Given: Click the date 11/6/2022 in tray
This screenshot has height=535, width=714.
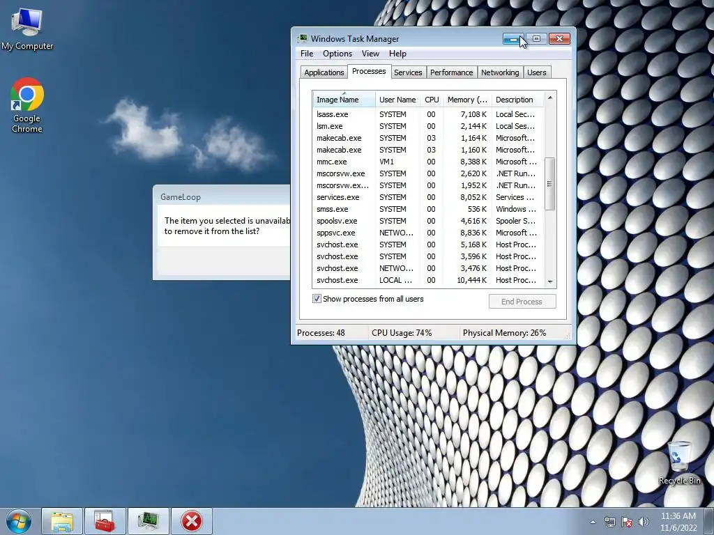Looking at the screenshot, I should [678, 528].
